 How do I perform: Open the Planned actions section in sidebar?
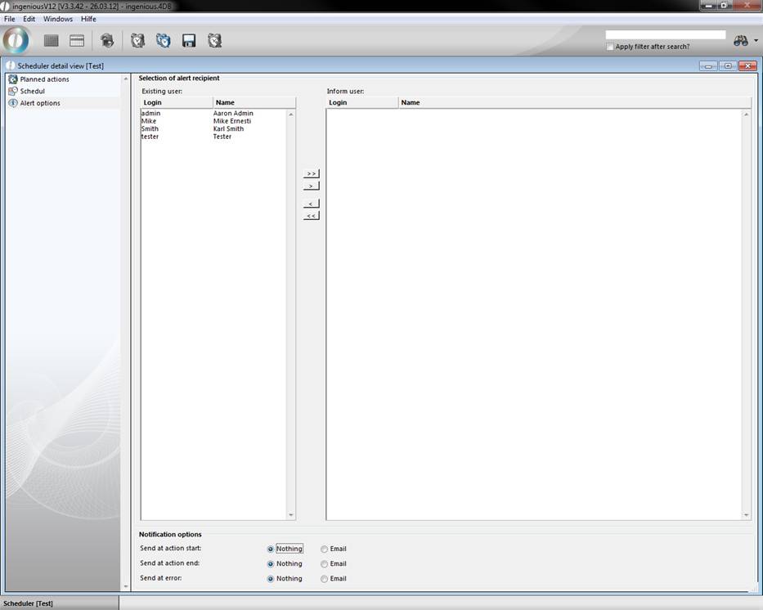(x=44, y=79)
